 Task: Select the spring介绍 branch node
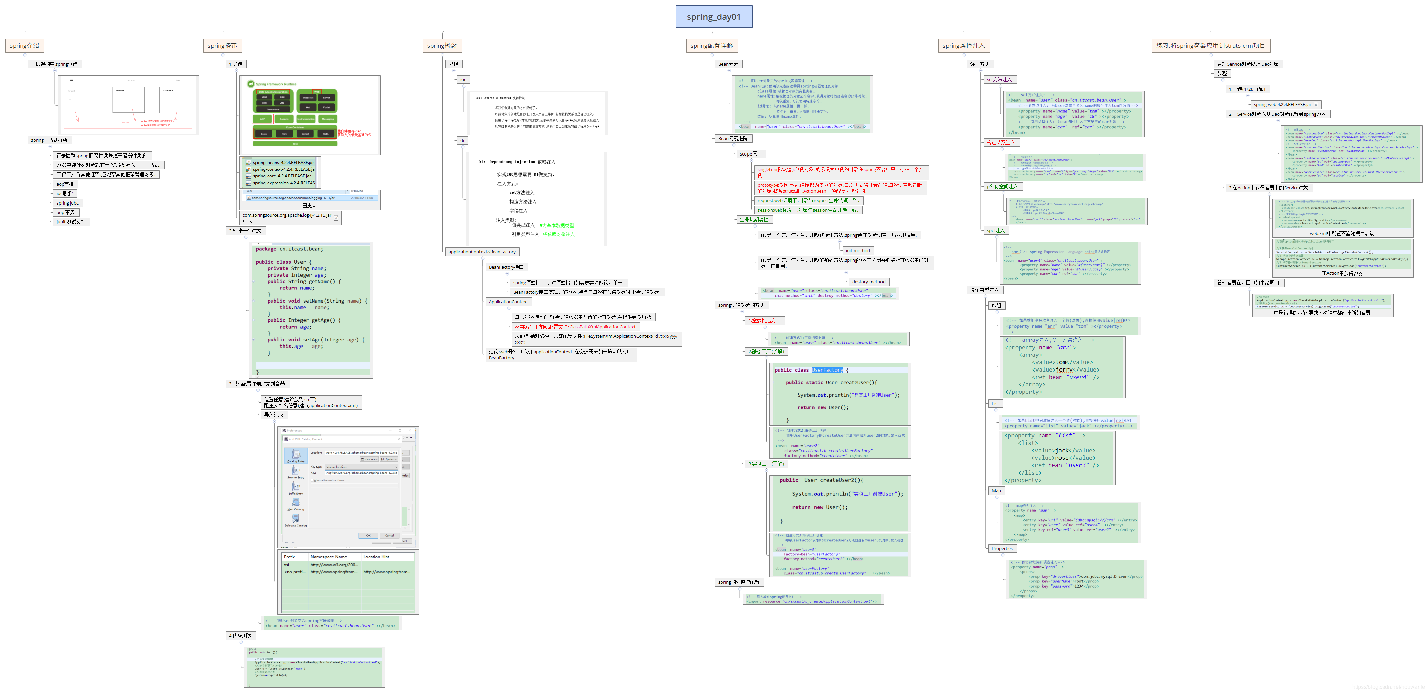(x=24, y=45)
